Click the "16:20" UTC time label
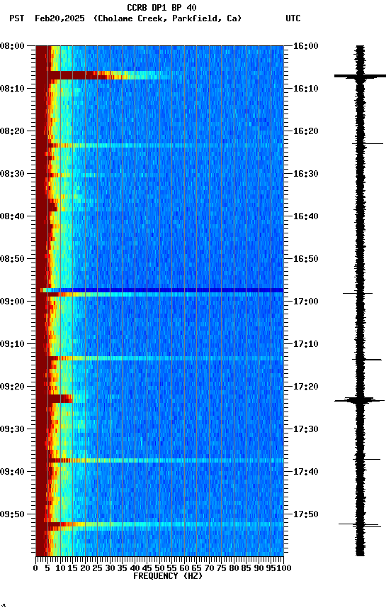This screenshot has height=613, width=391. pos(306,131)
